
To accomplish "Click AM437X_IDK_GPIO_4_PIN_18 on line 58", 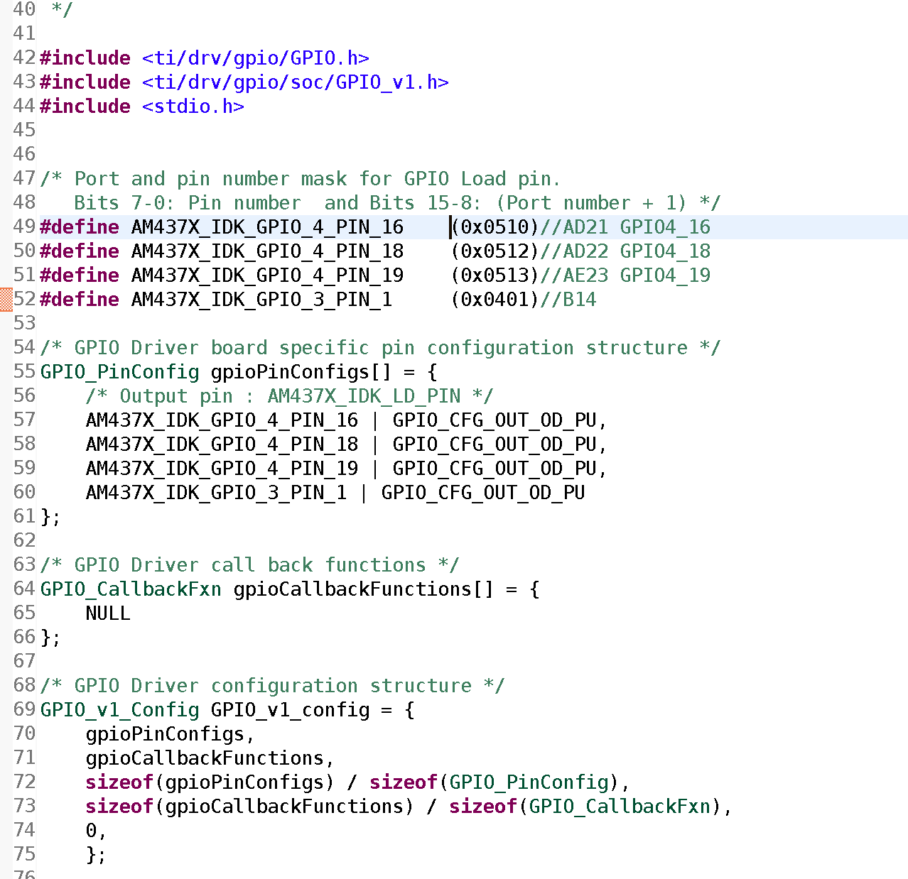I will pyautogui.click(x=222, y=444).
